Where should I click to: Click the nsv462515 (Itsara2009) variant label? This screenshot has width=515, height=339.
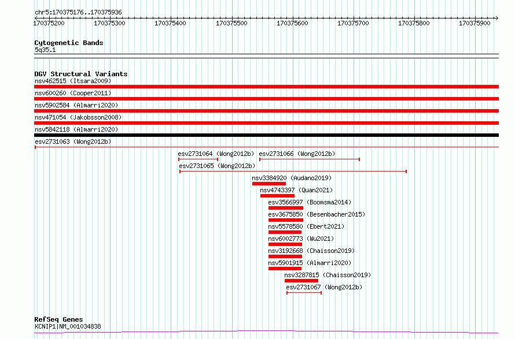[x=73, y=81]
